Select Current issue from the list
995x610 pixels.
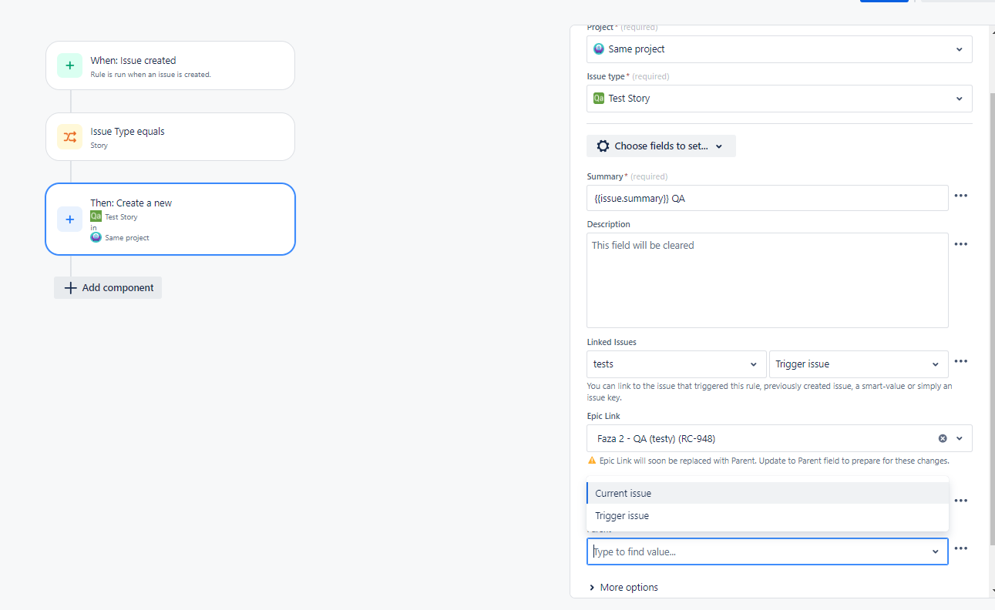(623, 494)
